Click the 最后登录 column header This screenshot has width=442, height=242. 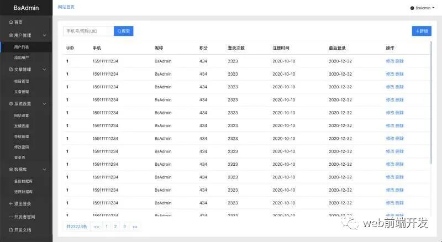[337, 48]
